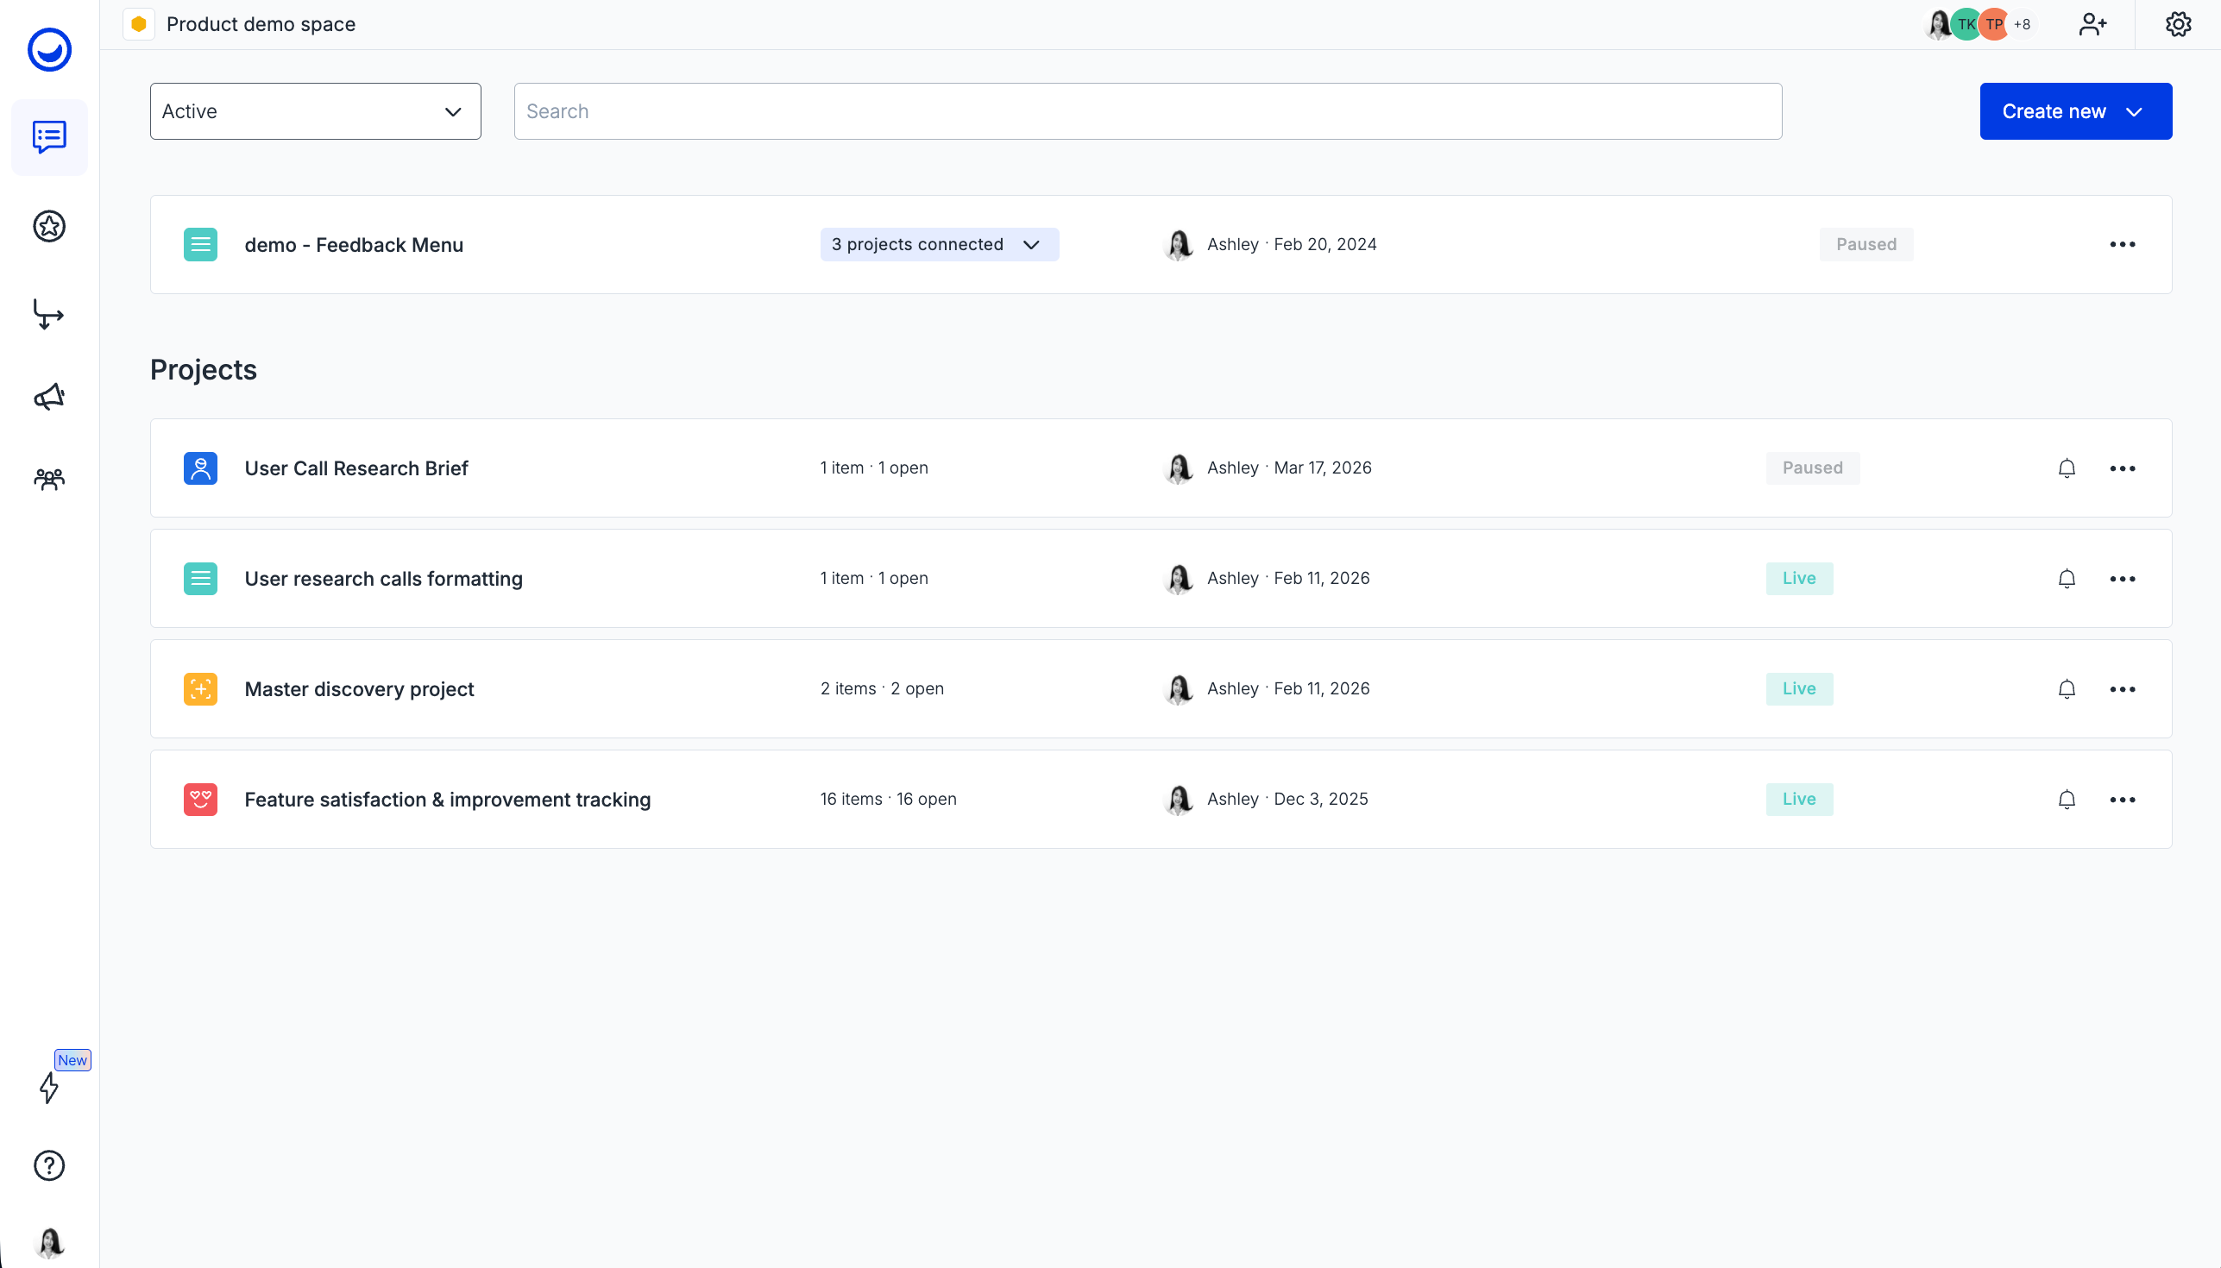Screen dimensions: 2221x1268
Task: Toggle notifications bell for User Call Research Brief
Action: 2066,468
